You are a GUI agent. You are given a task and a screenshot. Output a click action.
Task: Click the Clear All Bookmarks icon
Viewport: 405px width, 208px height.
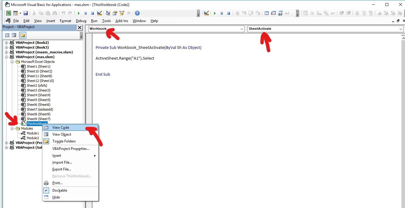pos(400,13)
